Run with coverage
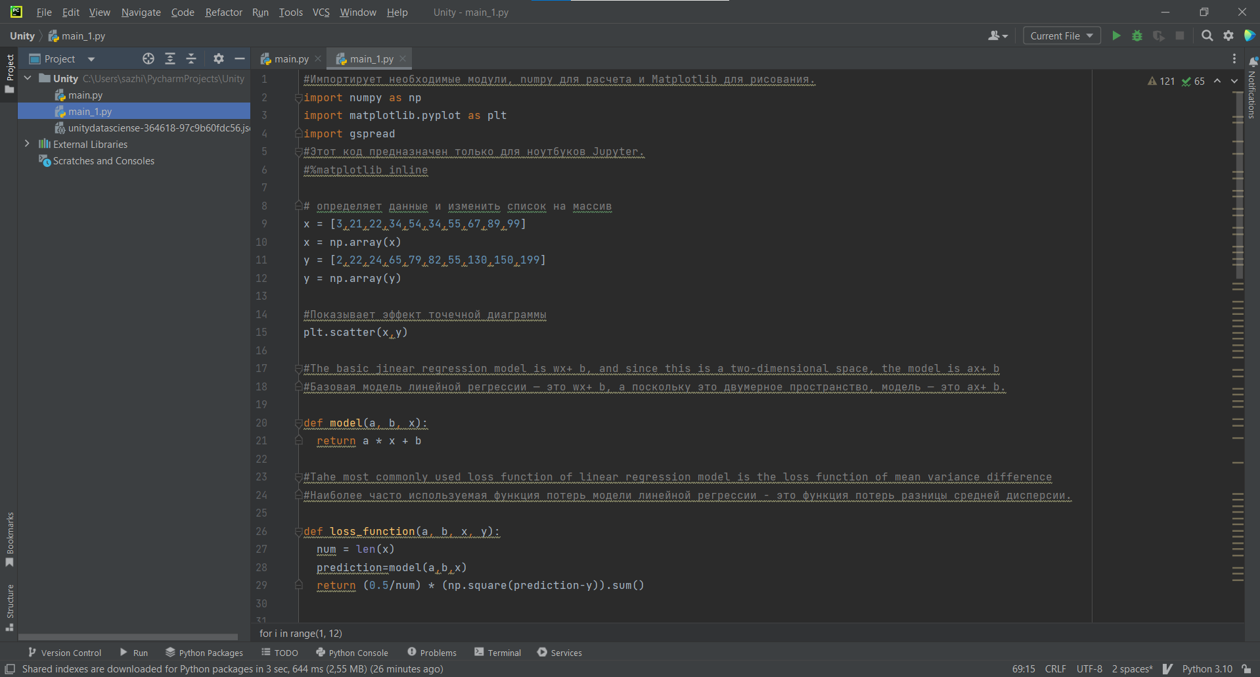The image size is (1260, 677). tap(1158, 35)
